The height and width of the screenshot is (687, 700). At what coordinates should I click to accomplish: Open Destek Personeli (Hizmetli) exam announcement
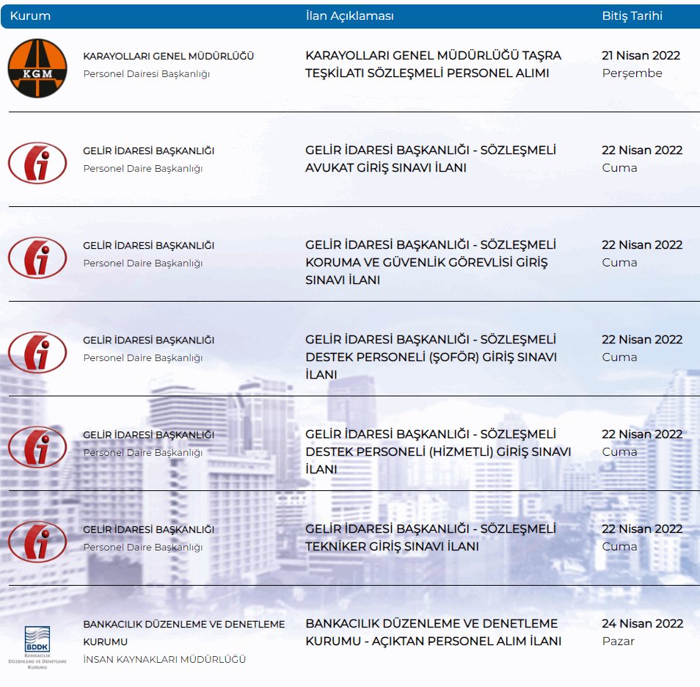pos(437,452)
